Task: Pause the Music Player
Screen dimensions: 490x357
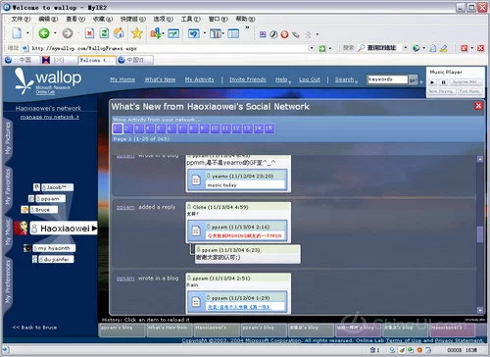Action: [x=443, y=82]
